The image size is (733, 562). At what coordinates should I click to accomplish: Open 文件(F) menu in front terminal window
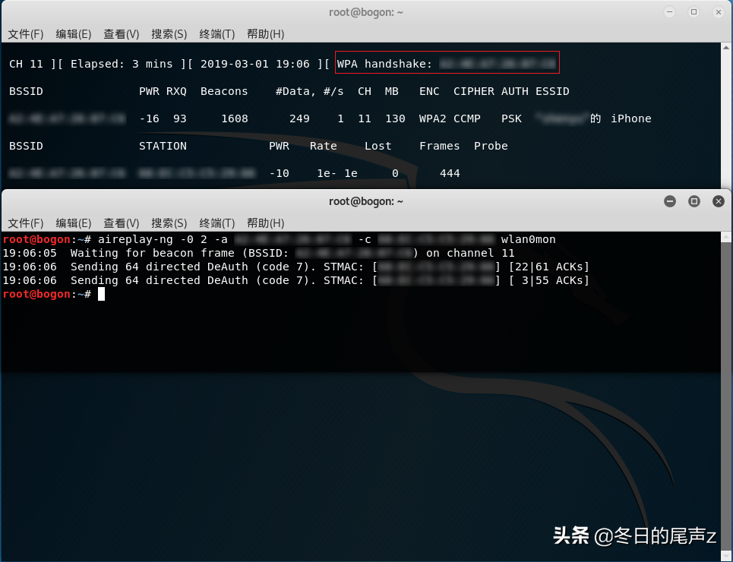click(26, 223)
